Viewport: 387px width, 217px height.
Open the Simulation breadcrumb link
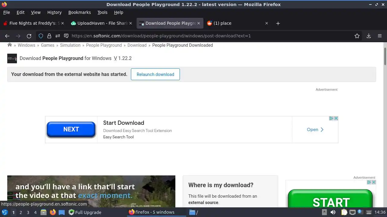(x=70, y=45)
